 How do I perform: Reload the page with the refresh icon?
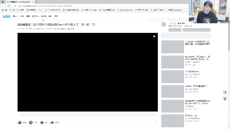click(x=9, y=6)
